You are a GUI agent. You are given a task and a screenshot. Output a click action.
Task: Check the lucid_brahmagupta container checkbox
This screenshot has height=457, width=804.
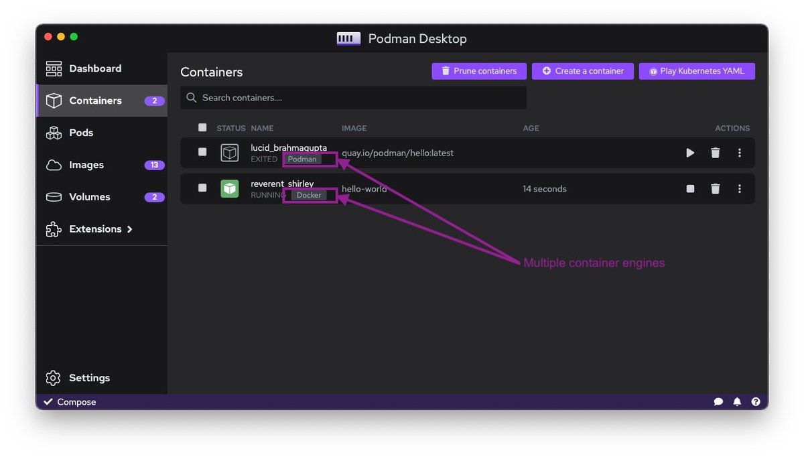pos(202,152)
